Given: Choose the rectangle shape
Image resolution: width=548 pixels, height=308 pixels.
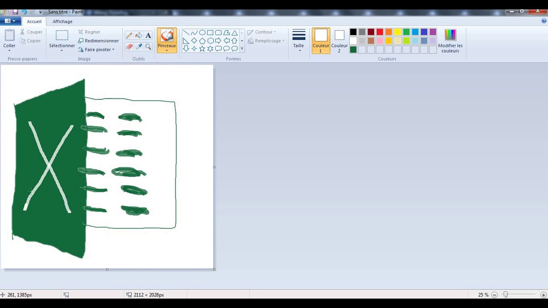Looking at the screenshot, I should pyautogui.click(x=210, y=33).
